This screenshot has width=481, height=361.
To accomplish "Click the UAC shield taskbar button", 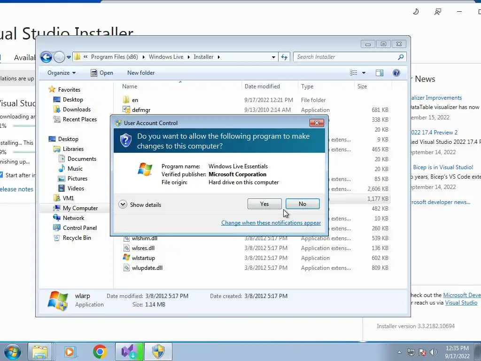I will point(158,352).
